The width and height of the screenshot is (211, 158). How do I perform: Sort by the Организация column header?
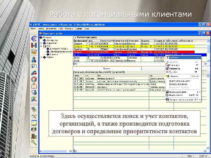click(x=80, y=41)
